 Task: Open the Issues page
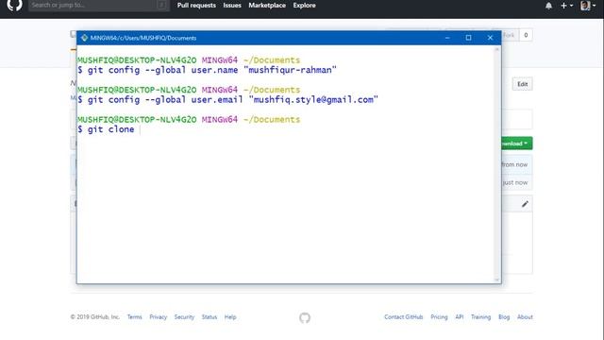(232, 6)
